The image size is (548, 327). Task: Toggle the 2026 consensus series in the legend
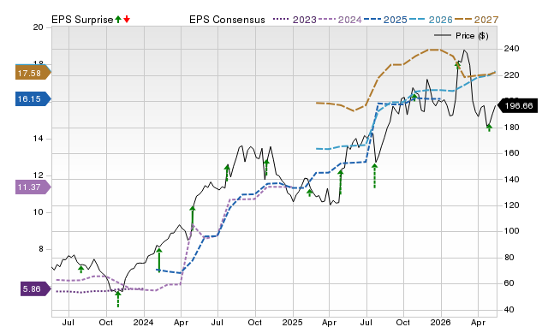pyautogui.click(x=431, y=20)
